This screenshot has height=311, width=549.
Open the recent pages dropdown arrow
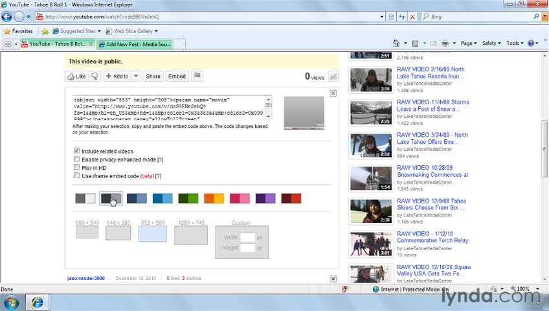click(28, 16)
